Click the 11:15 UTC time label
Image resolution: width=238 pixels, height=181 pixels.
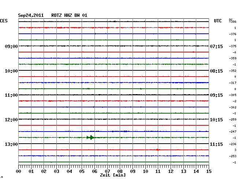pyautogui.click(x=216, y=144)
